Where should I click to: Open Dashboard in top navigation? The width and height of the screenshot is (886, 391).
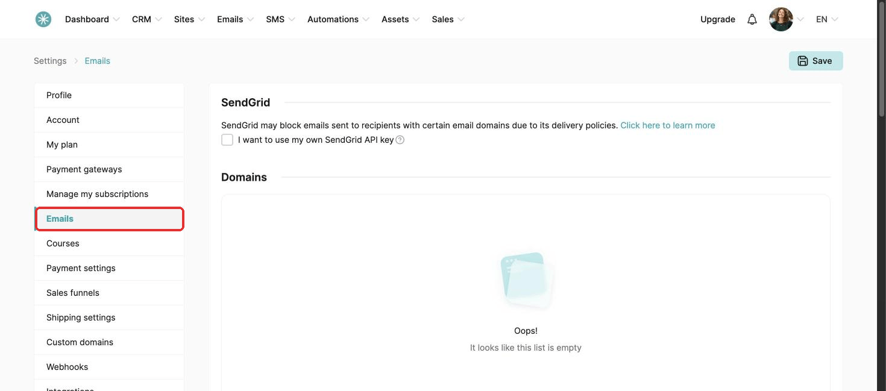(x=87, y=19)
